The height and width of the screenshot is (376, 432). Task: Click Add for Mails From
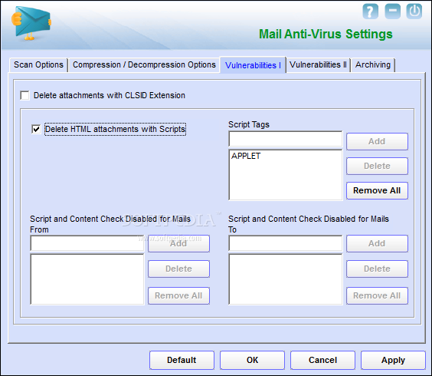tap(178, 243)
